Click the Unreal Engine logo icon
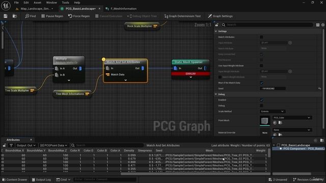The image size is (326, 183). (x=6, y=6)
